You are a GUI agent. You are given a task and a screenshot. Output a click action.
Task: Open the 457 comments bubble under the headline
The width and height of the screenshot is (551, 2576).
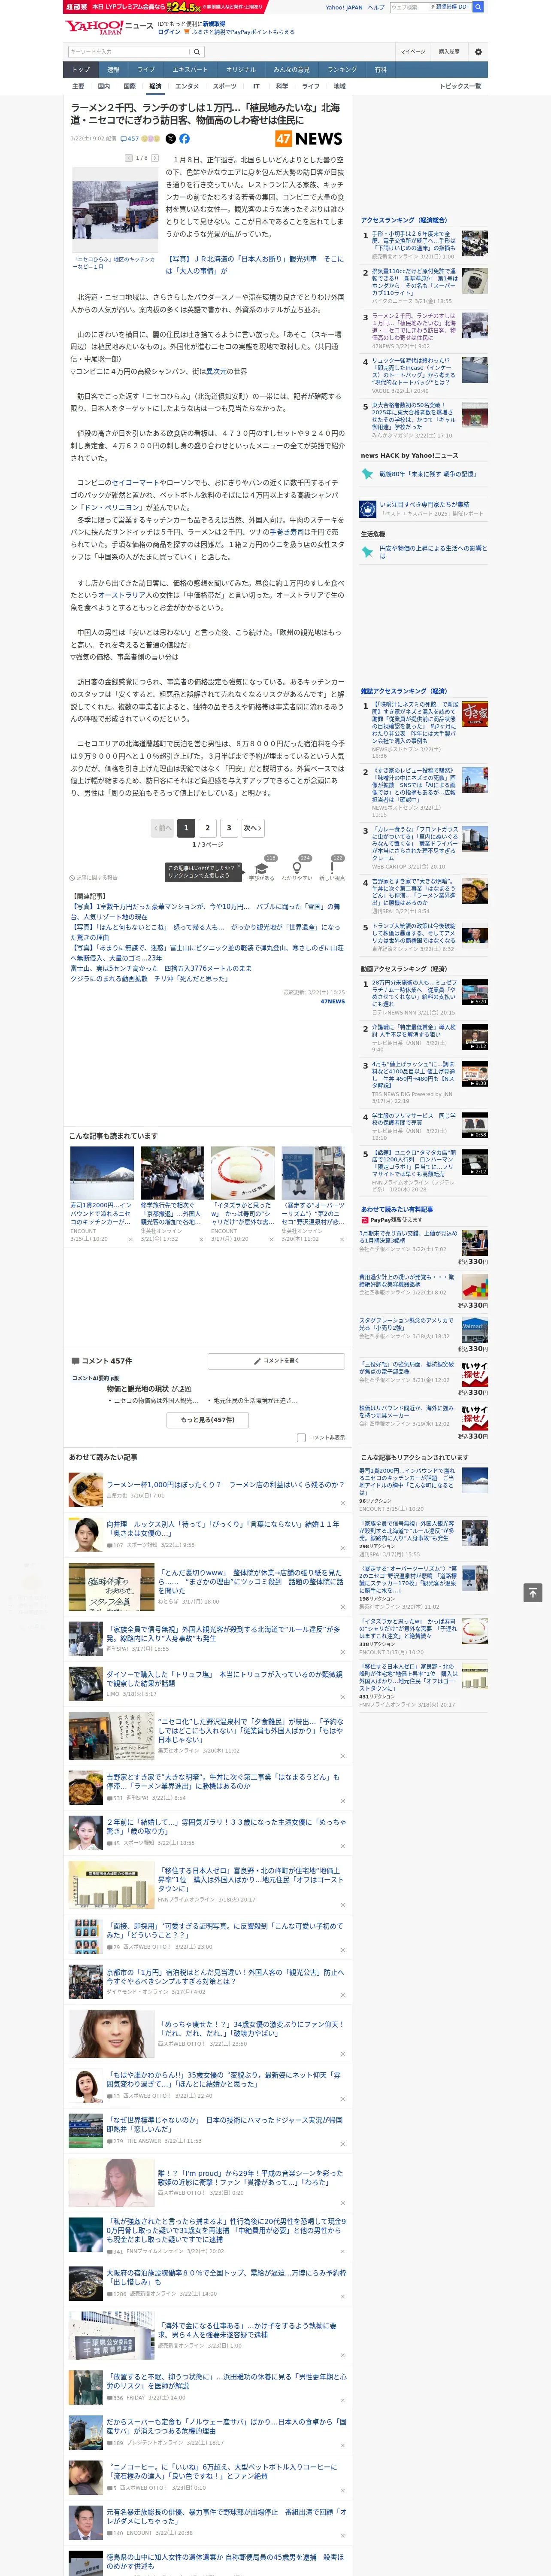pos(130,139)
